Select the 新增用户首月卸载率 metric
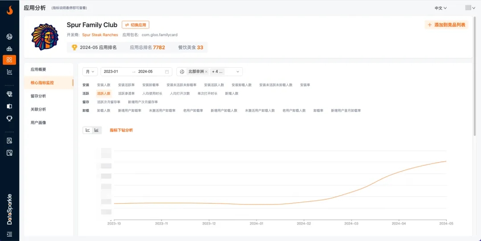The height and width of the screenshot is (241, 481). 346,110
